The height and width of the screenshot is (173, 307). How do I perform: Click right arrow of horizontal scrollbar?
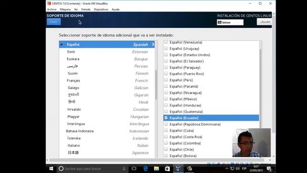click(x=270, y=160)
